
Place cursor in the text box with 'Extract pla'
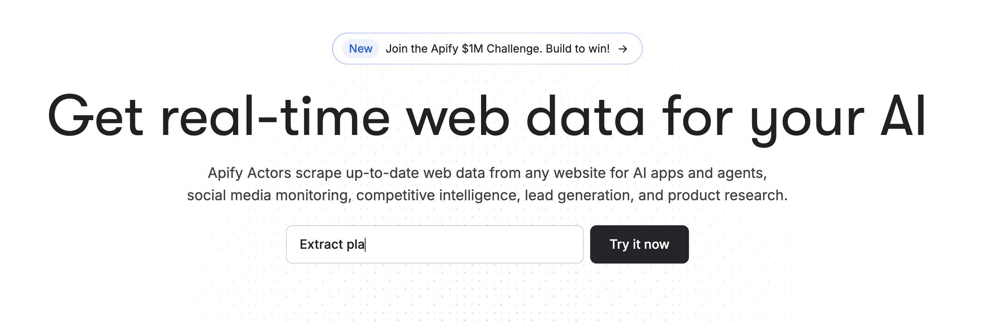[434, 244]
